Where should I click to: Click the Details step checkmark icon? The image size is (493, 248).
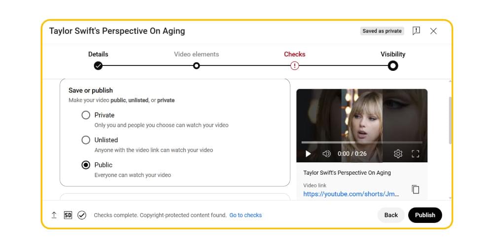[x=98, y=65]
